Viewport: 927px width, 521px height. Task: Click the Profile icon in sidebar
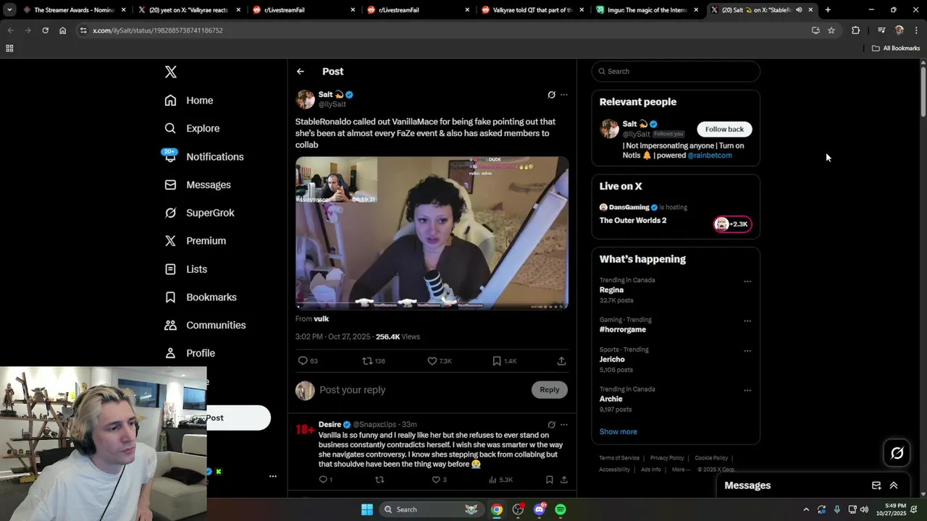coord(170,353)
